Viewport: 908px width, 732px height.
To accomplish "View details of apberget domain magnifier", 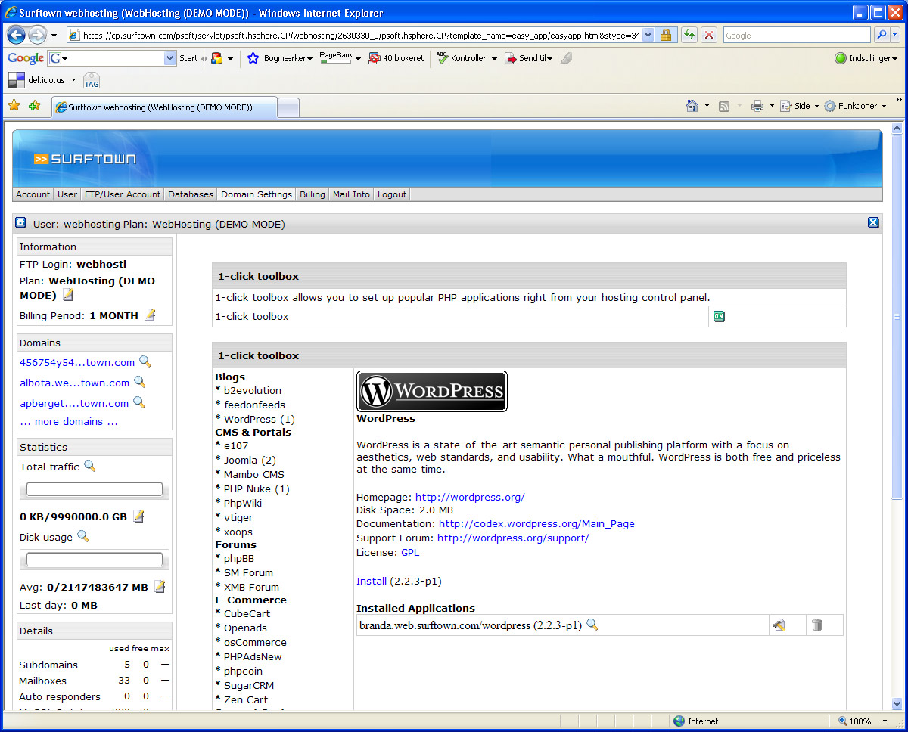I will (138, 402).
